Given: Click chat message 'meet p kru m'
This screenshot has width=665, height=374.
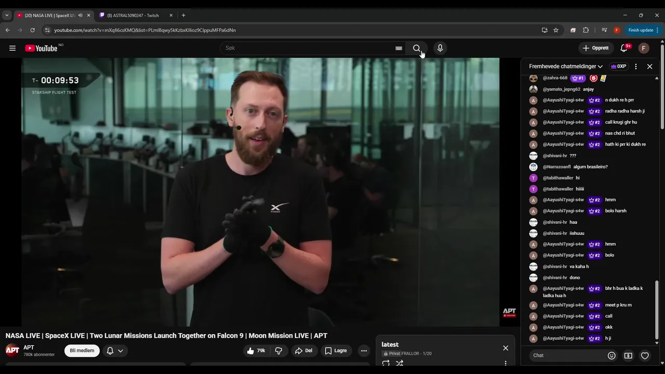Looking at the screenshot, I should (x=618, y=305).
